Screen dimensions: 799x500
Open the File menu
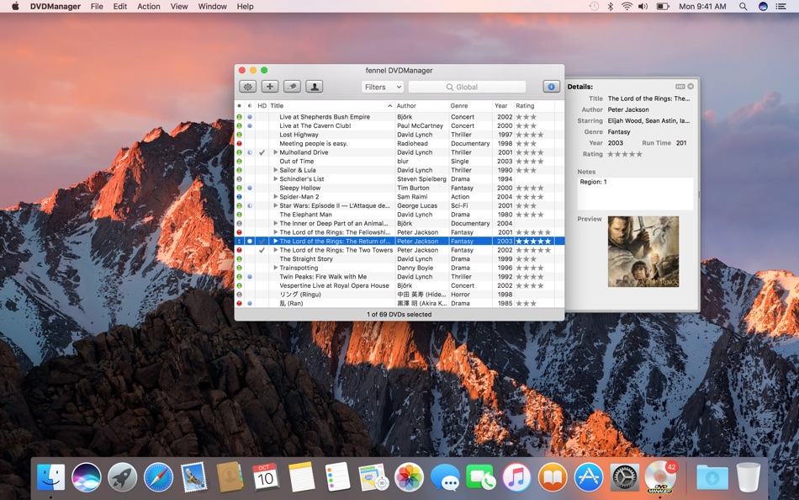point(97,7)
